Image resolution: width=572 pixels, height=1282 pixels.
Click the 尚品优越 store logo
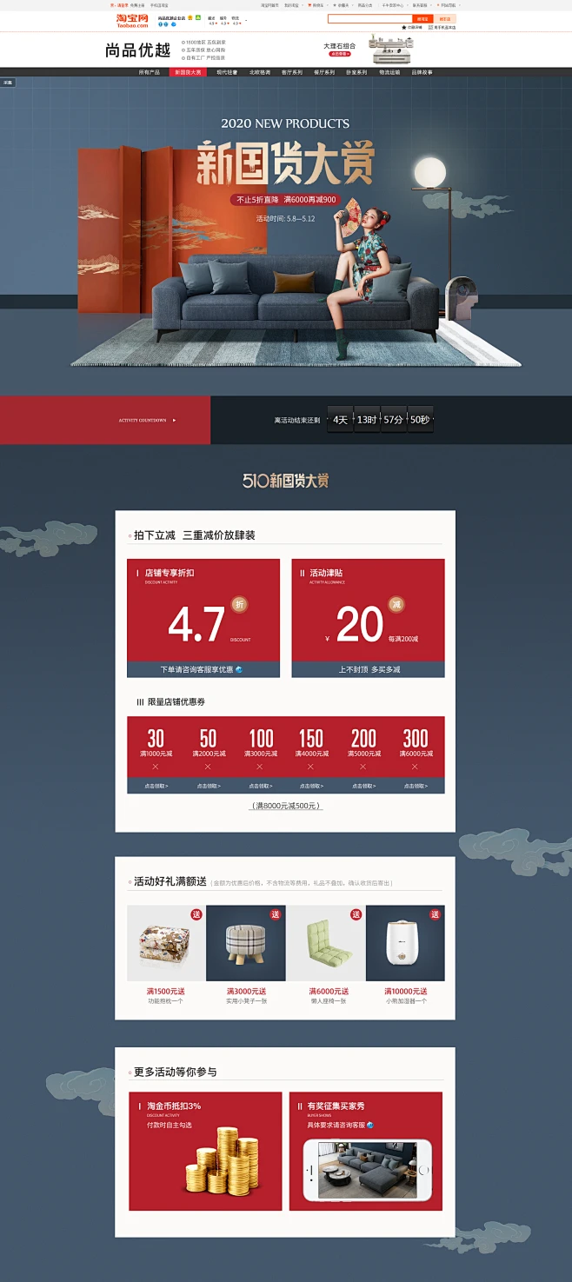137,50
